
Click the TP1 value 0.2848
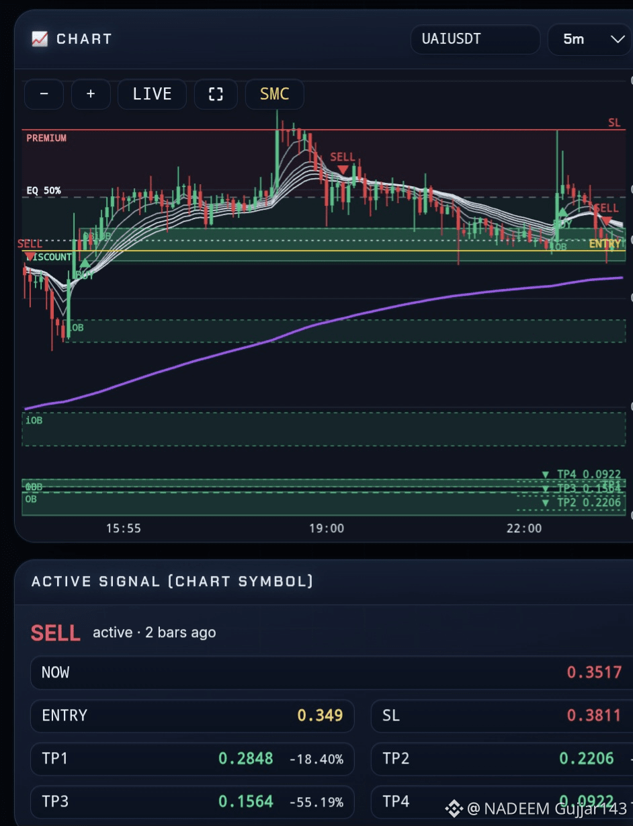[x=246, y=759]
